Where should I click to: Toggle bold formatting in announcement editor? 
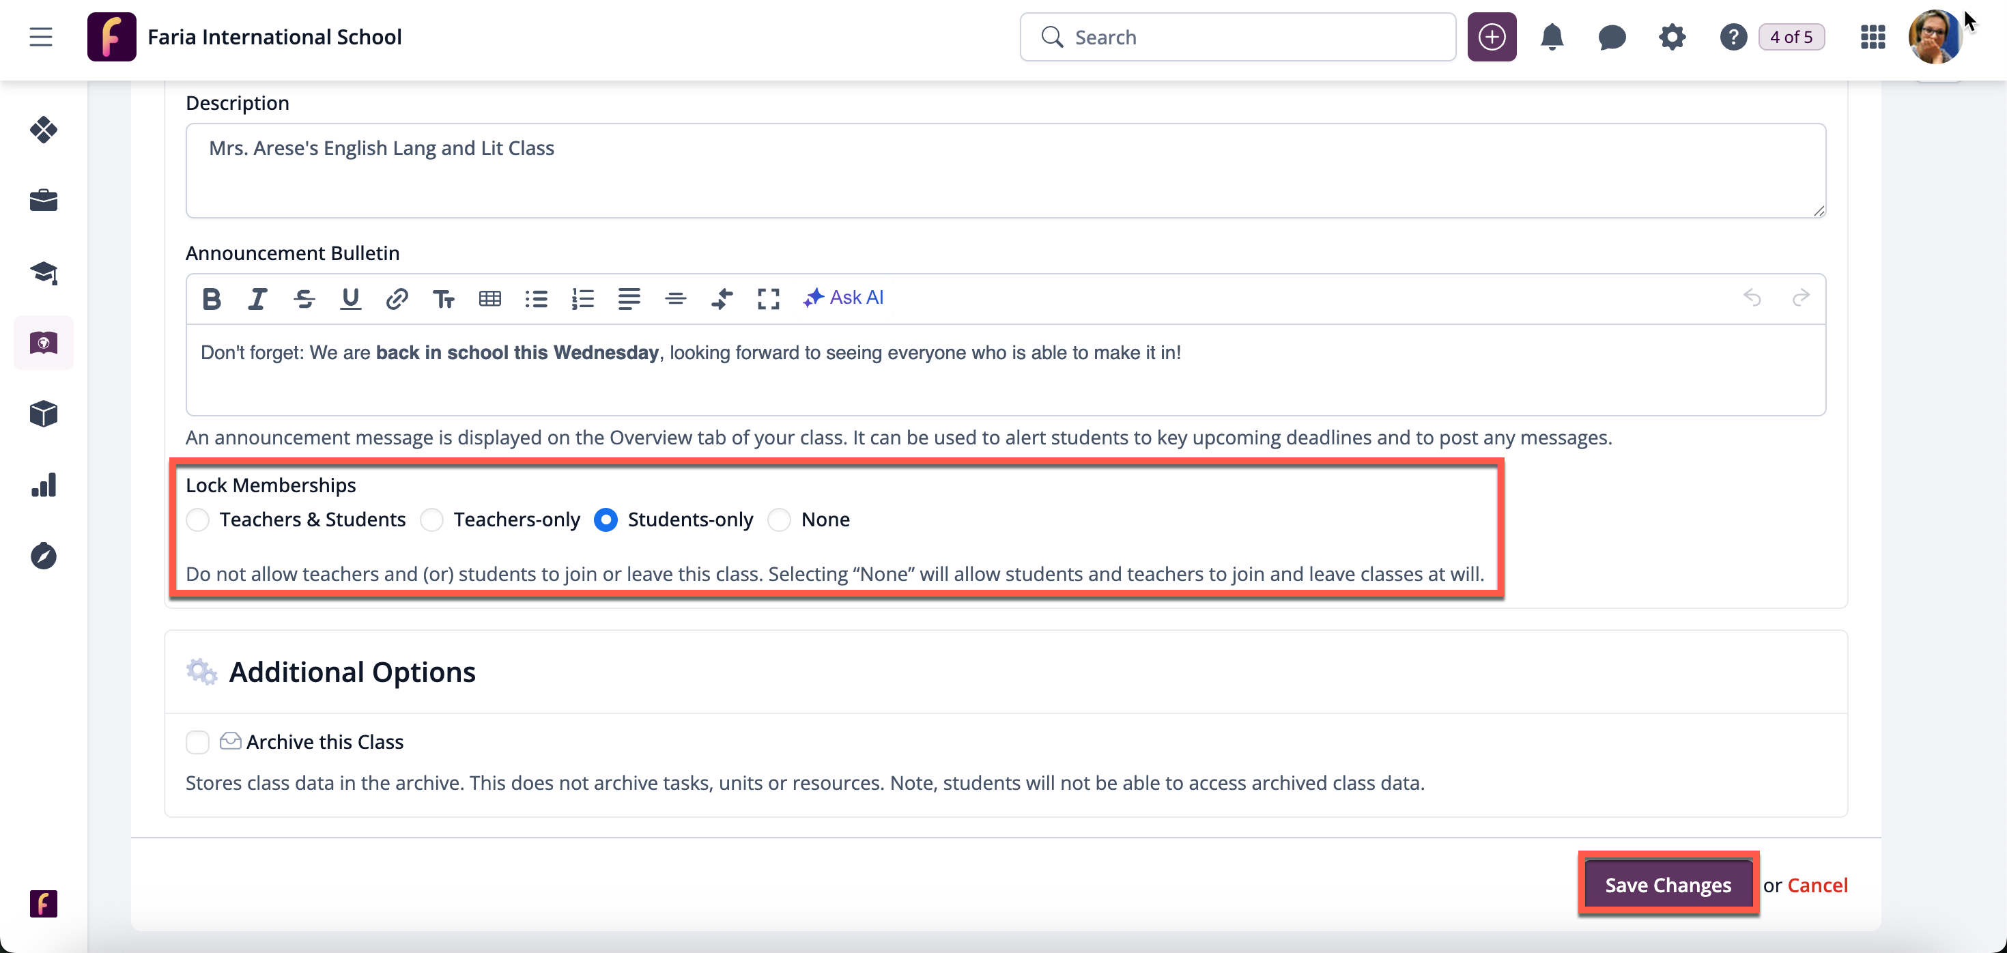(211, 298)
